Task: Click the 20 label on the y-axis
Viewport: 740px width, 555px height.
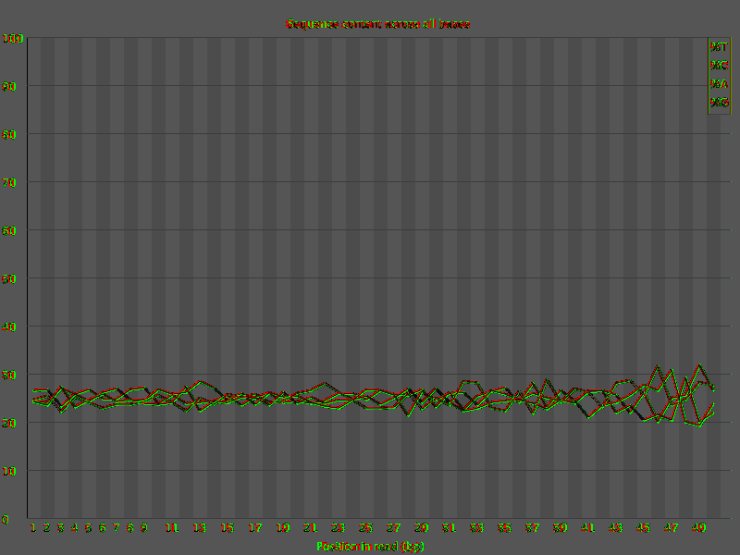Action: click(9, 424)
